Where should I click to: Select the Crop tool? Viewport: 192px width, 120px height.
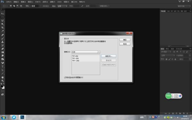click(x=3, y=28)
